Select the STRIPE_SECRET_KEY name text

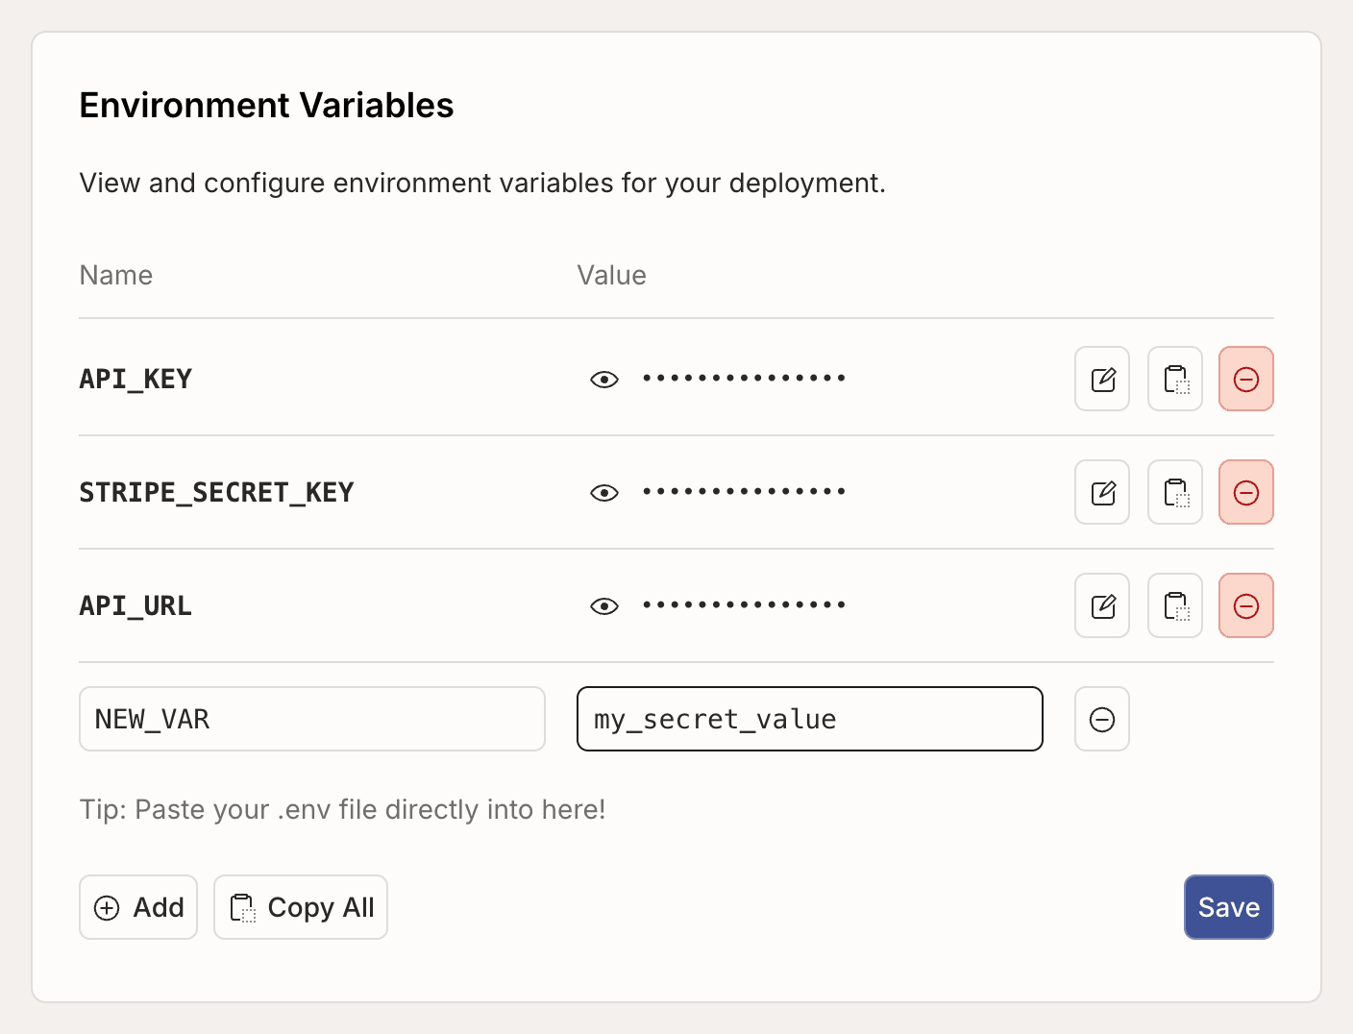coord(216,493)
